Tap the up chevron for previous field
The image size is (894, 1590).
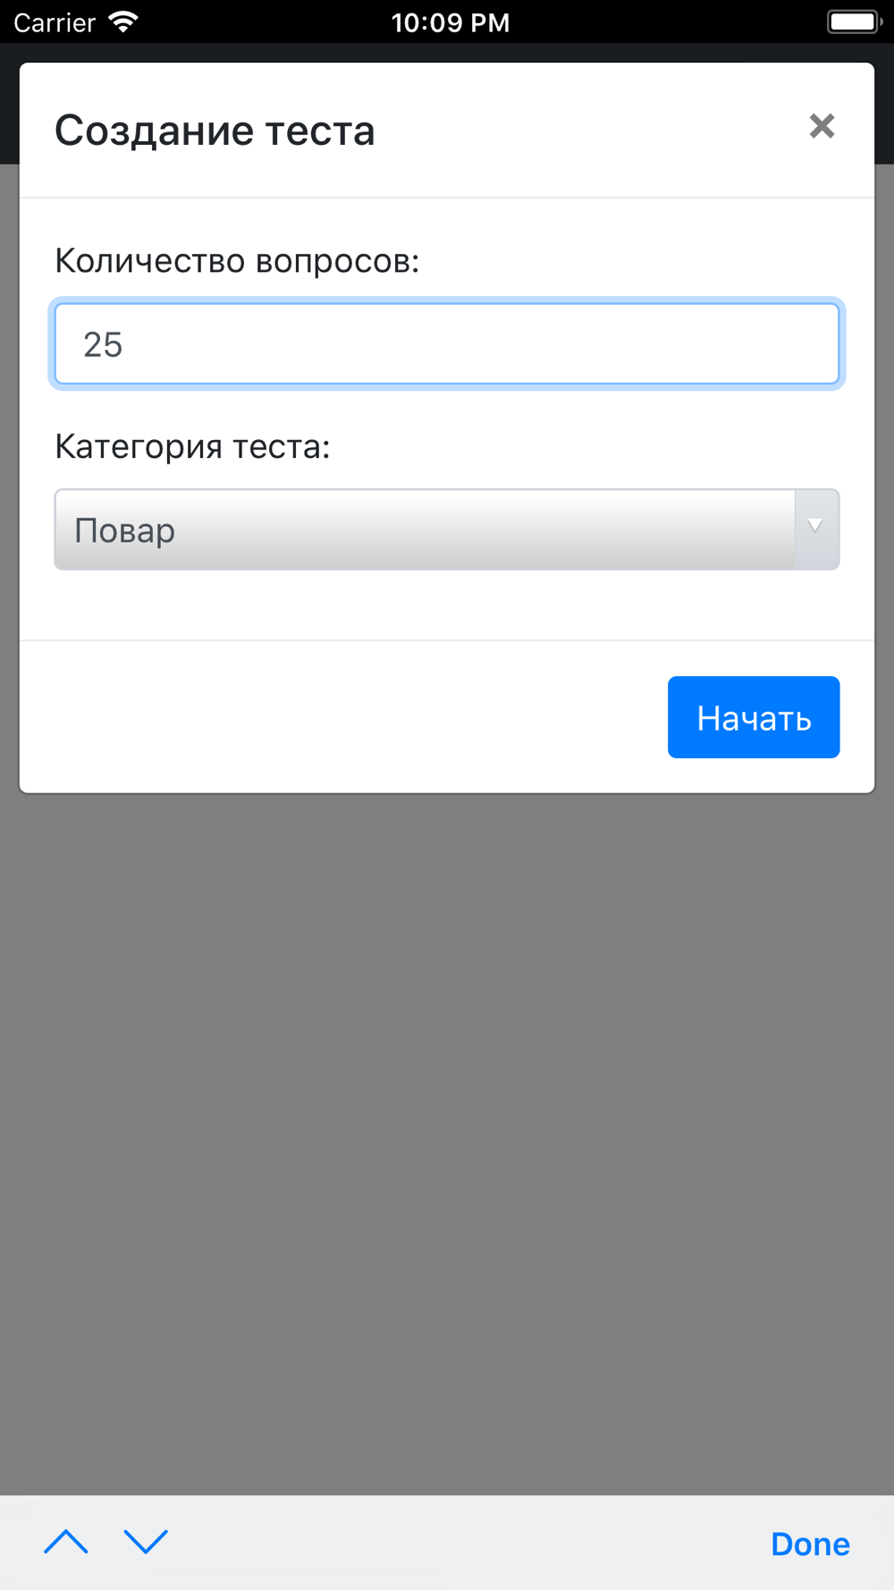coord(66,1542)
